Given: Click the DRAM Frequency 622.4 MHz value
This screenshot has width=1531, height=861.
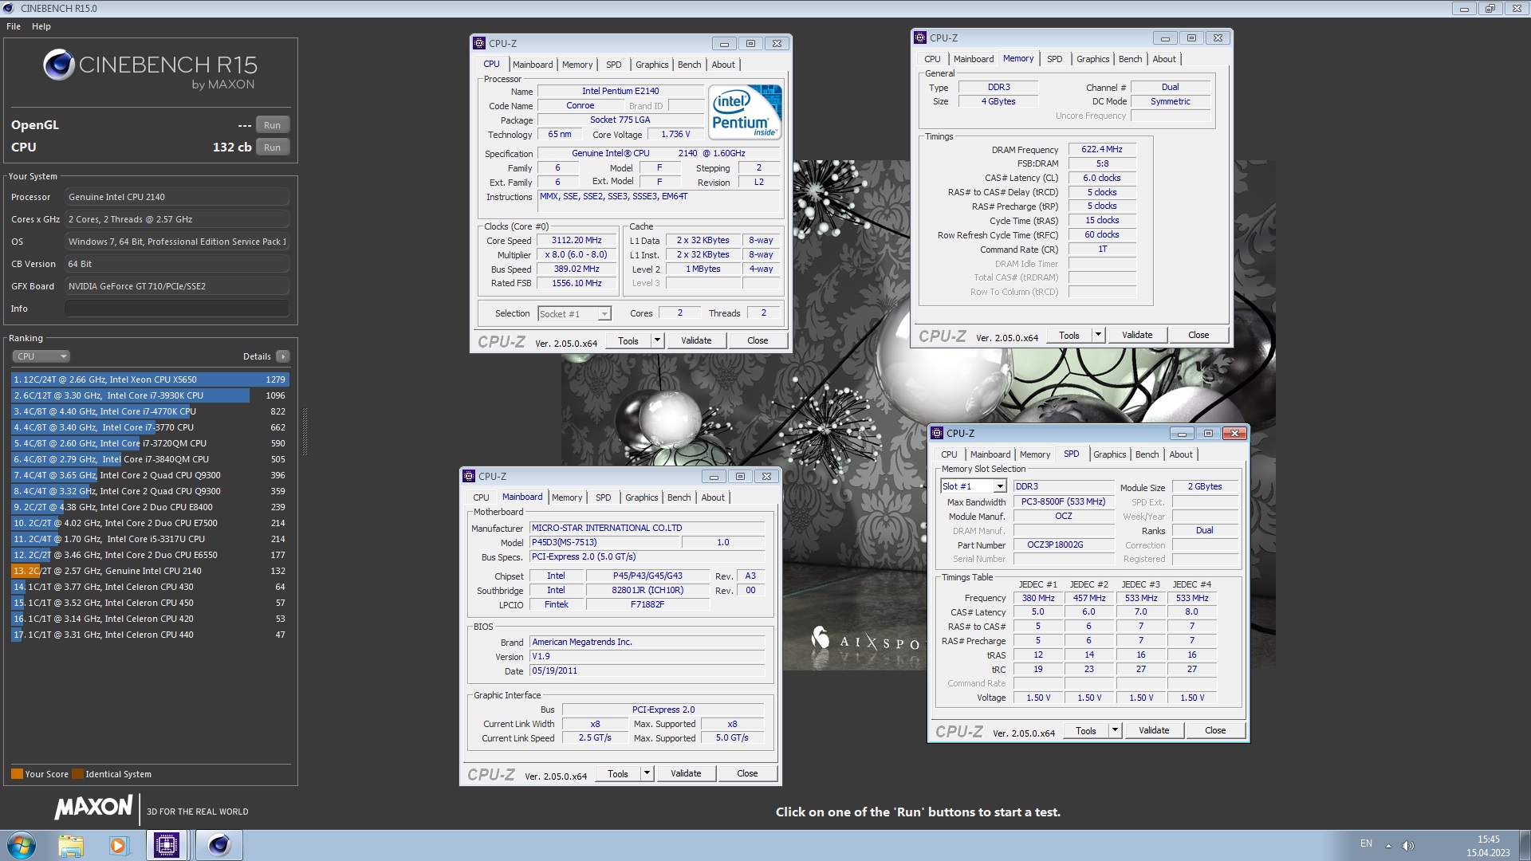Looking at the screenshot, I should (1102, 150).
